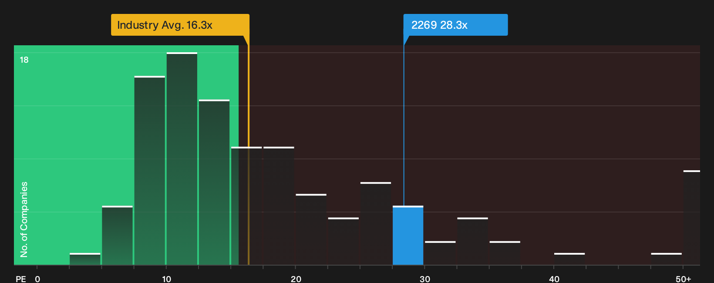Click the PE axis title

pos(21,279)
